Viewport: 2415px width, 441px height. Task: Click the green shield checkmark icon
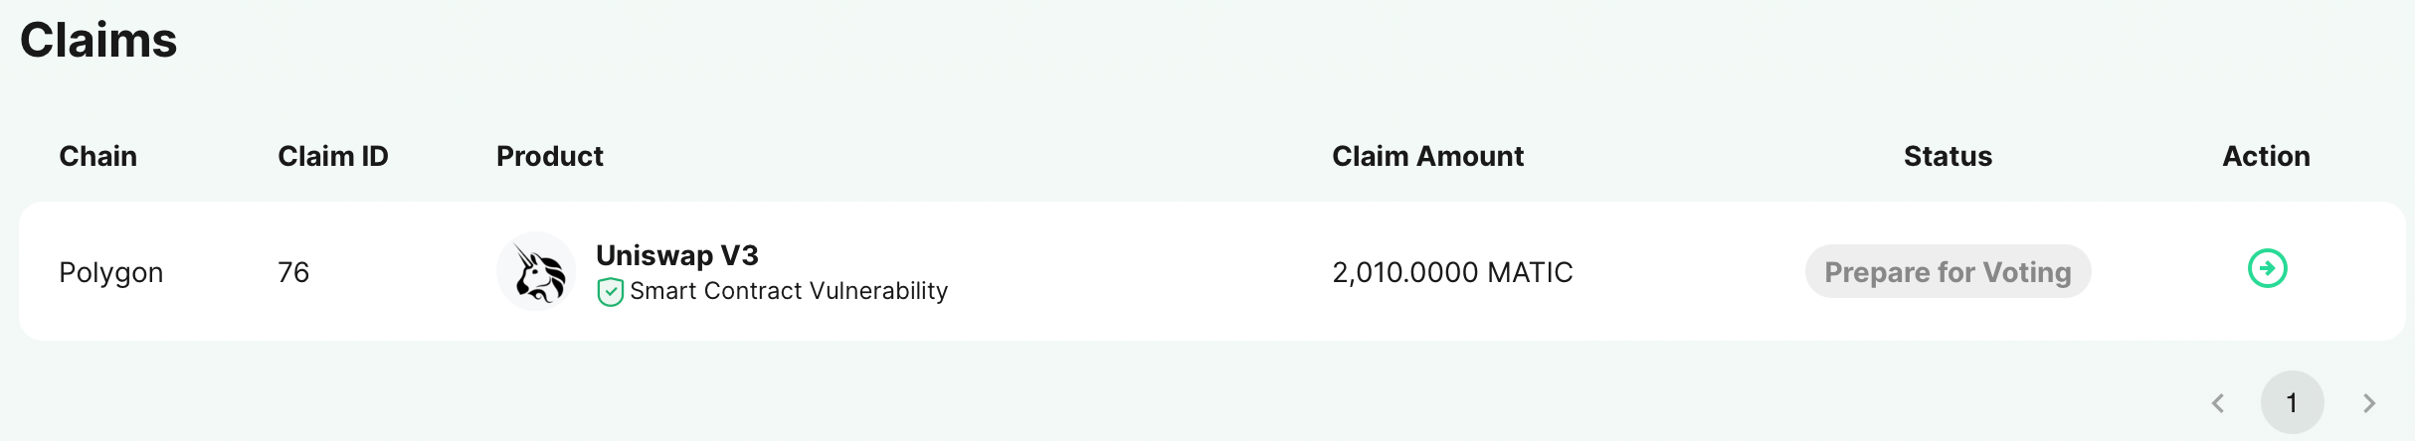pyautogui.click(x=610, y=292)
